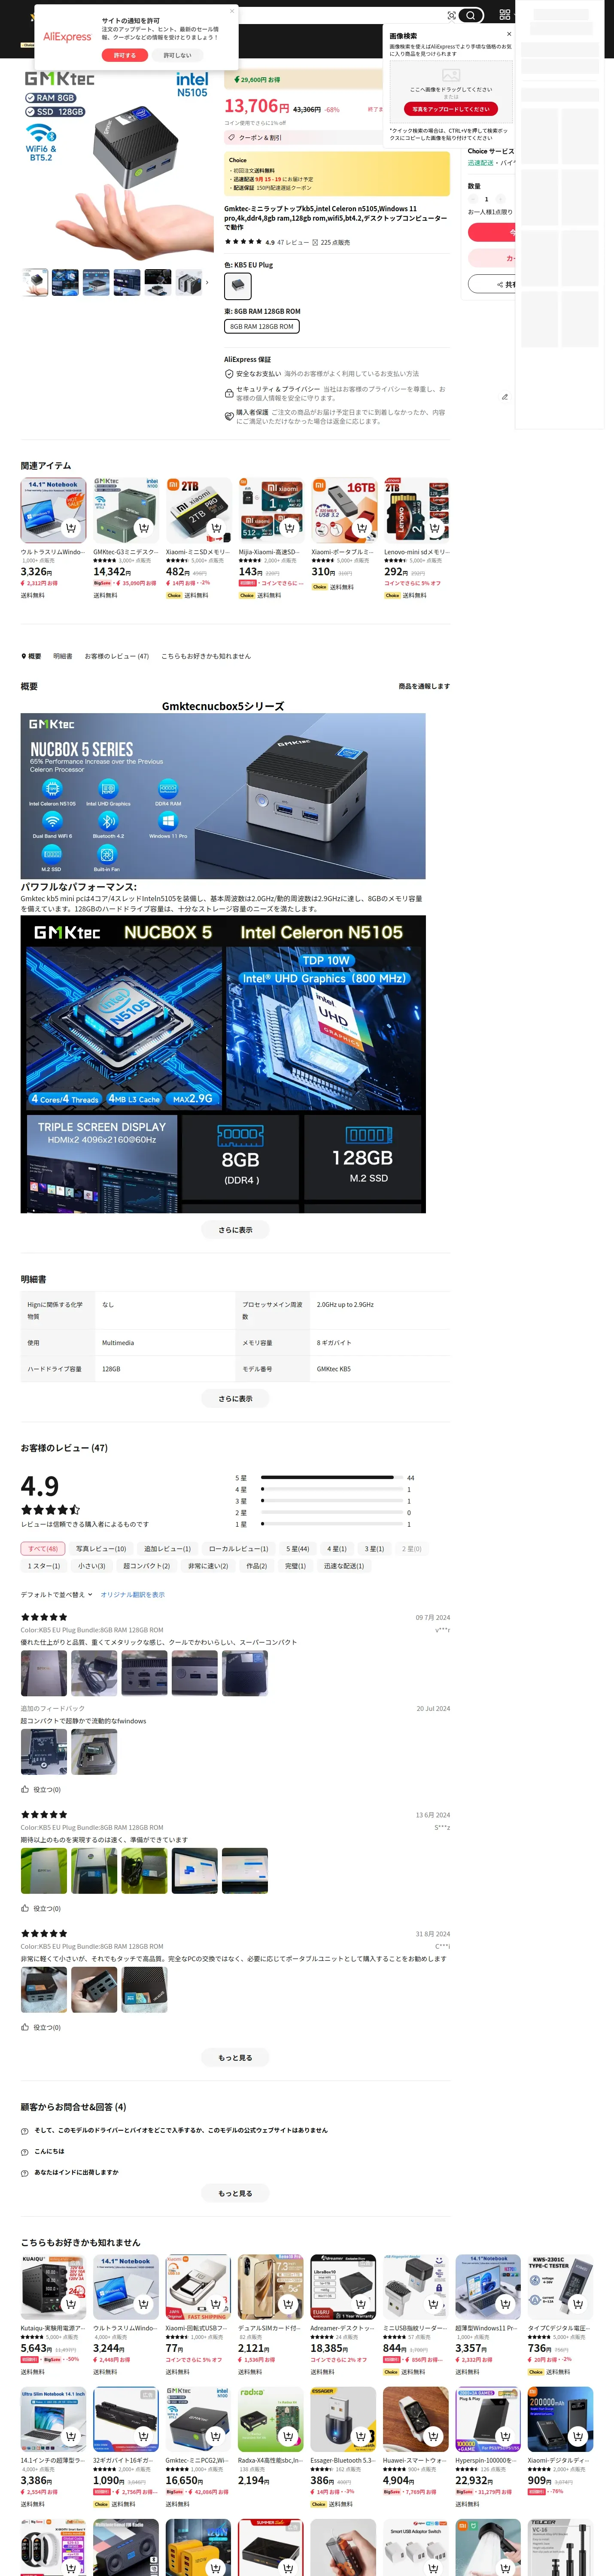Add GMKtec-G3 mini desktop to cart

pos(144,528)
